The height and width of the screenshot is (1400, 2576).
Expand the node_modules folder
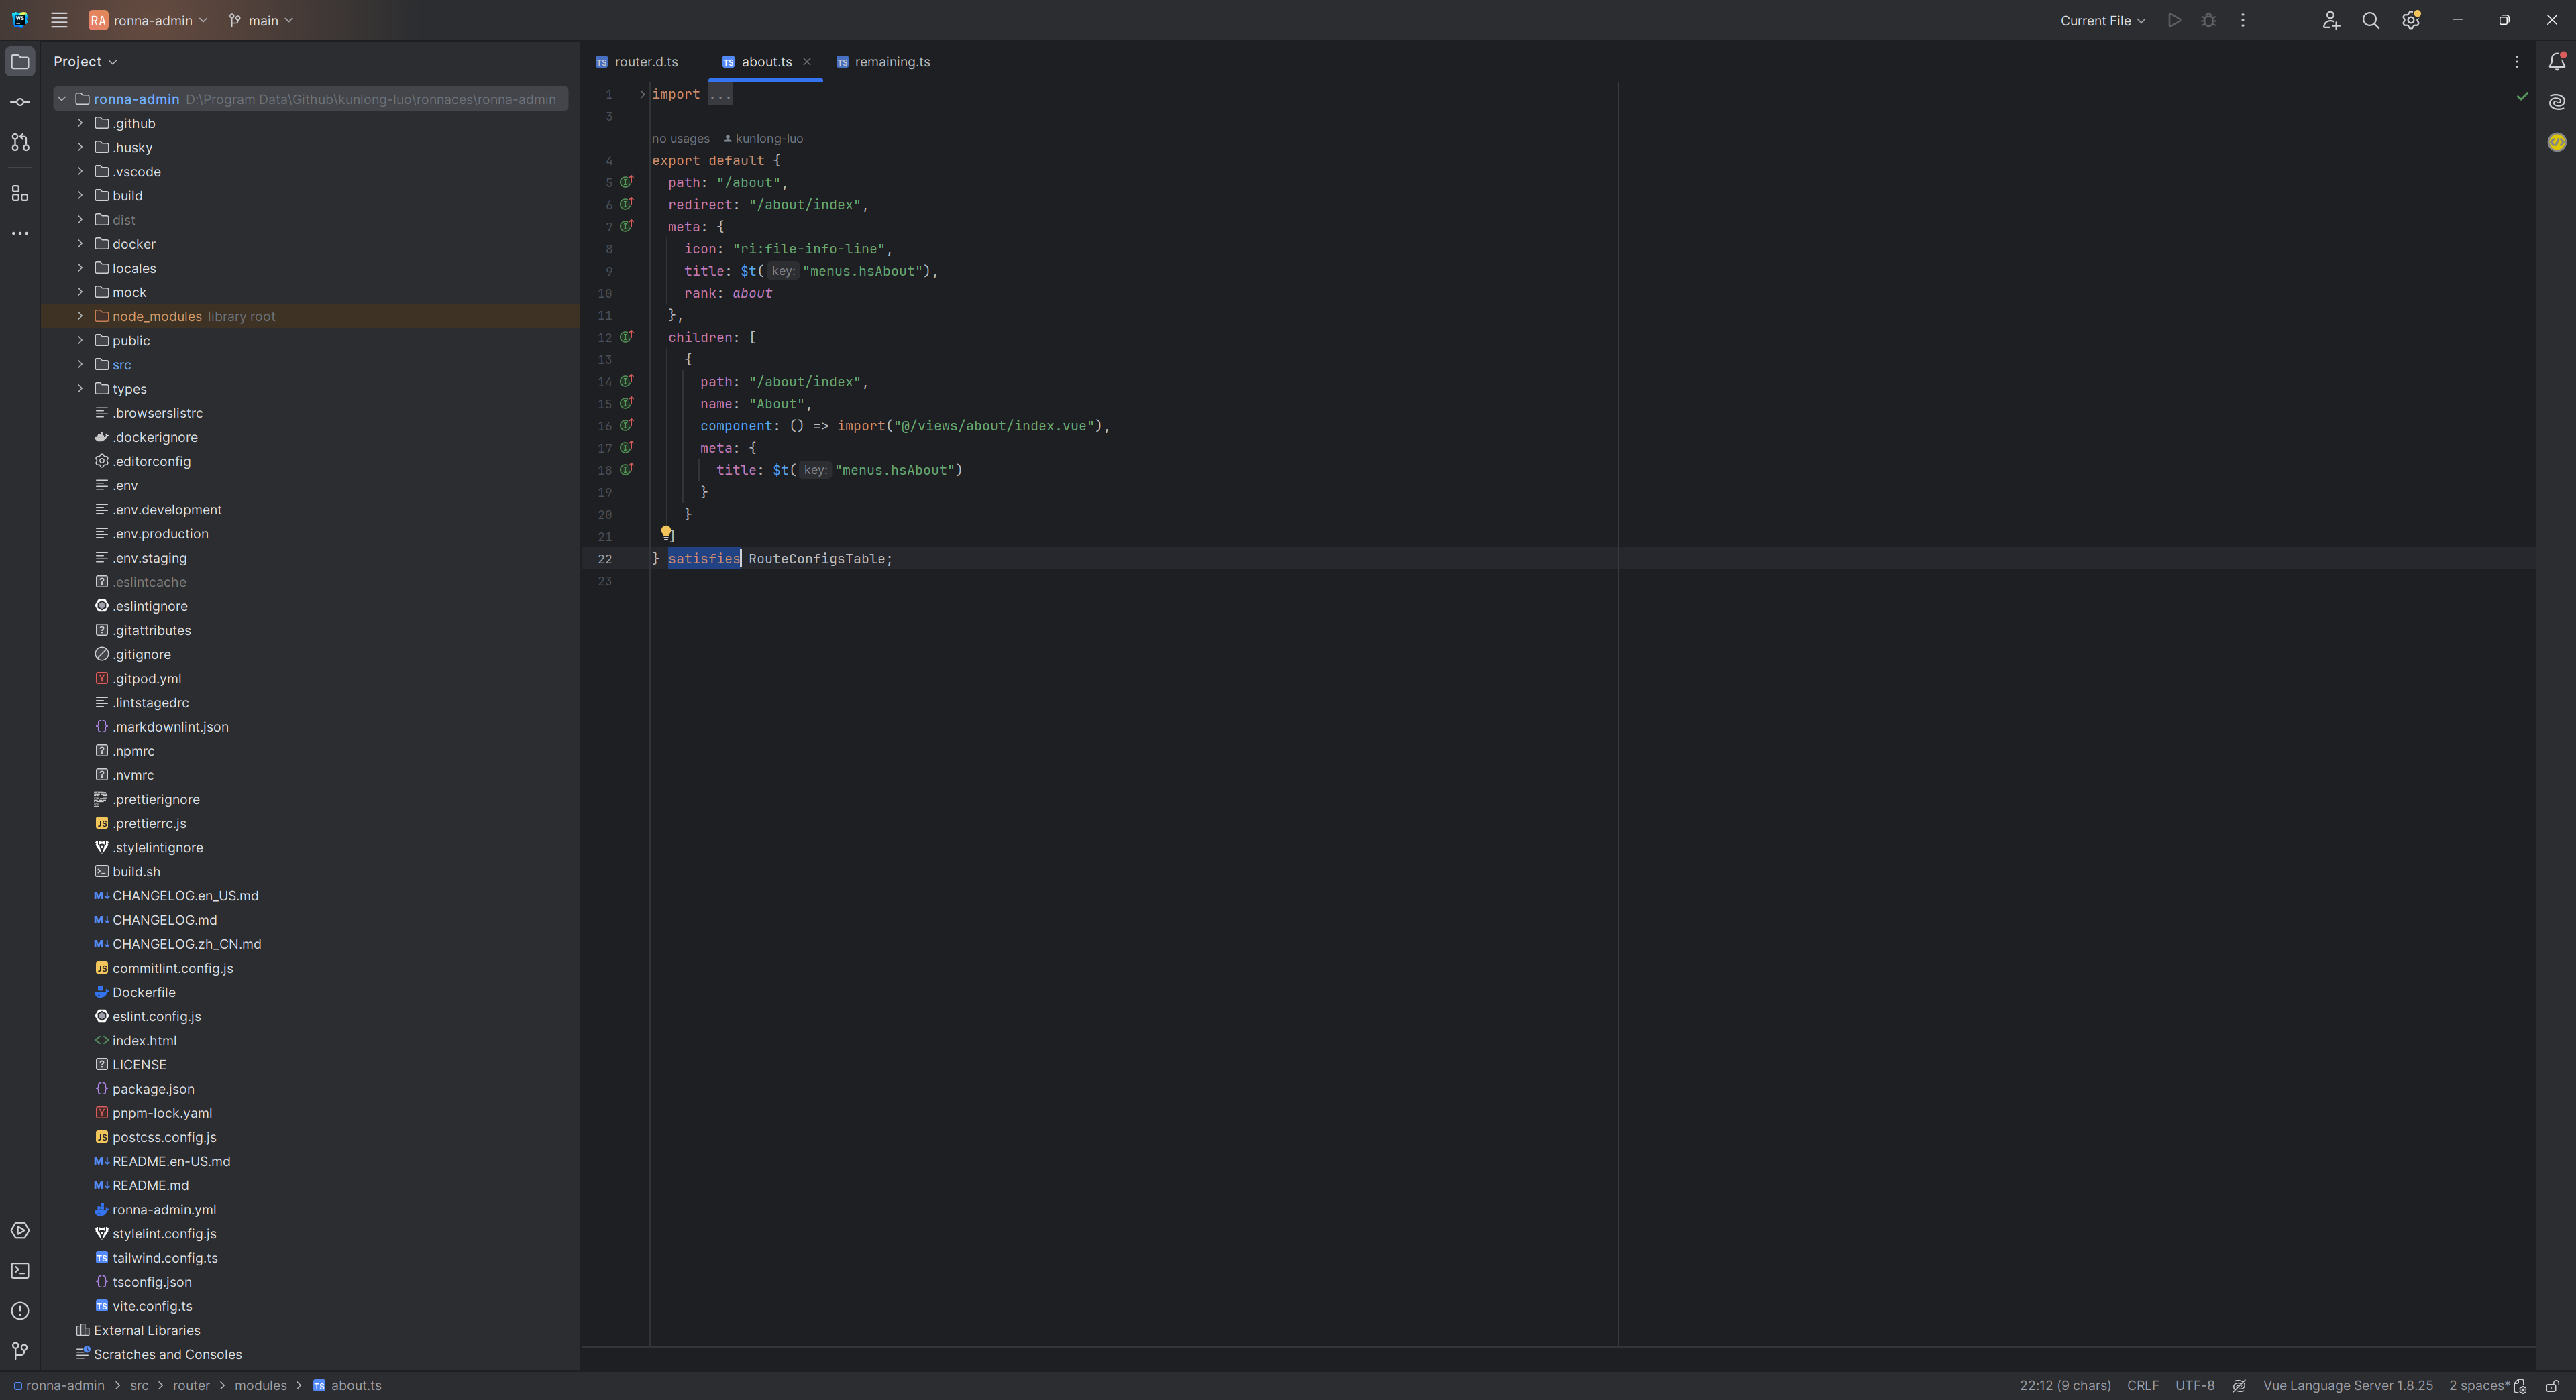(80, 316)
